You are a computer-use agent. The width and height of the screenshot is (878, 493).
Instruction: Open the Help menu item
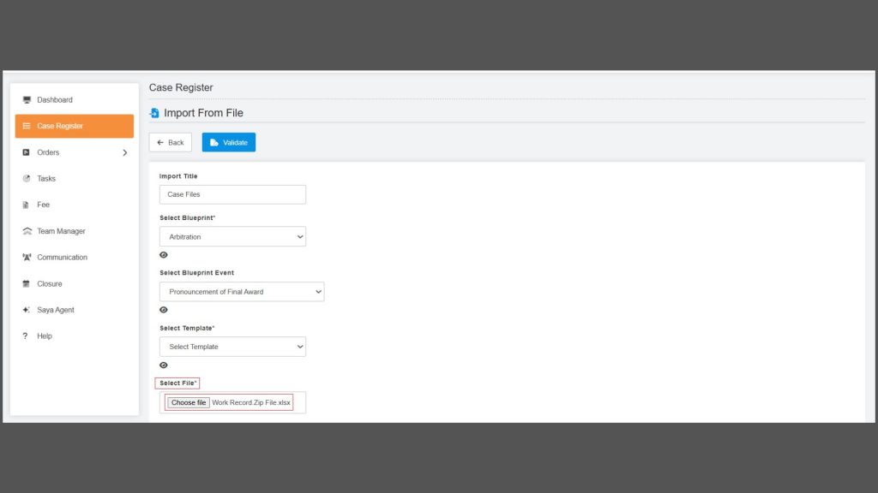(44, 336)
